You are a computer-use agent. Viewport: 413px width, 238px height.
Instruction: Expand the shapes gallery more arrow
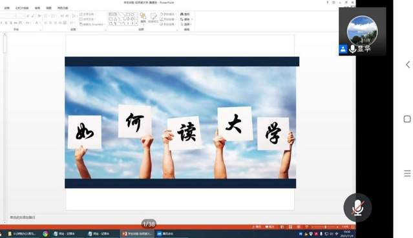tap(136, 24)
